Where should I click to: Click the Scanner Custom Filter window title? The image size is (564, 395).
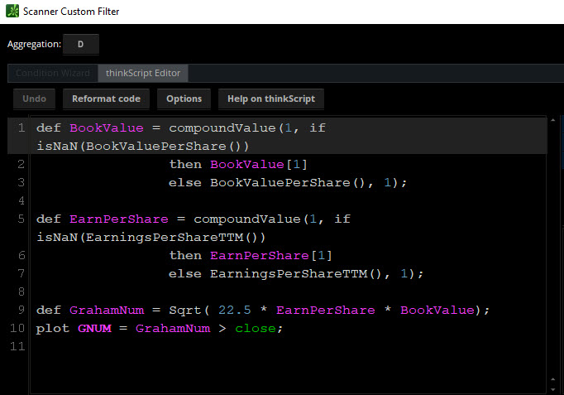click(x=70, y=12)
